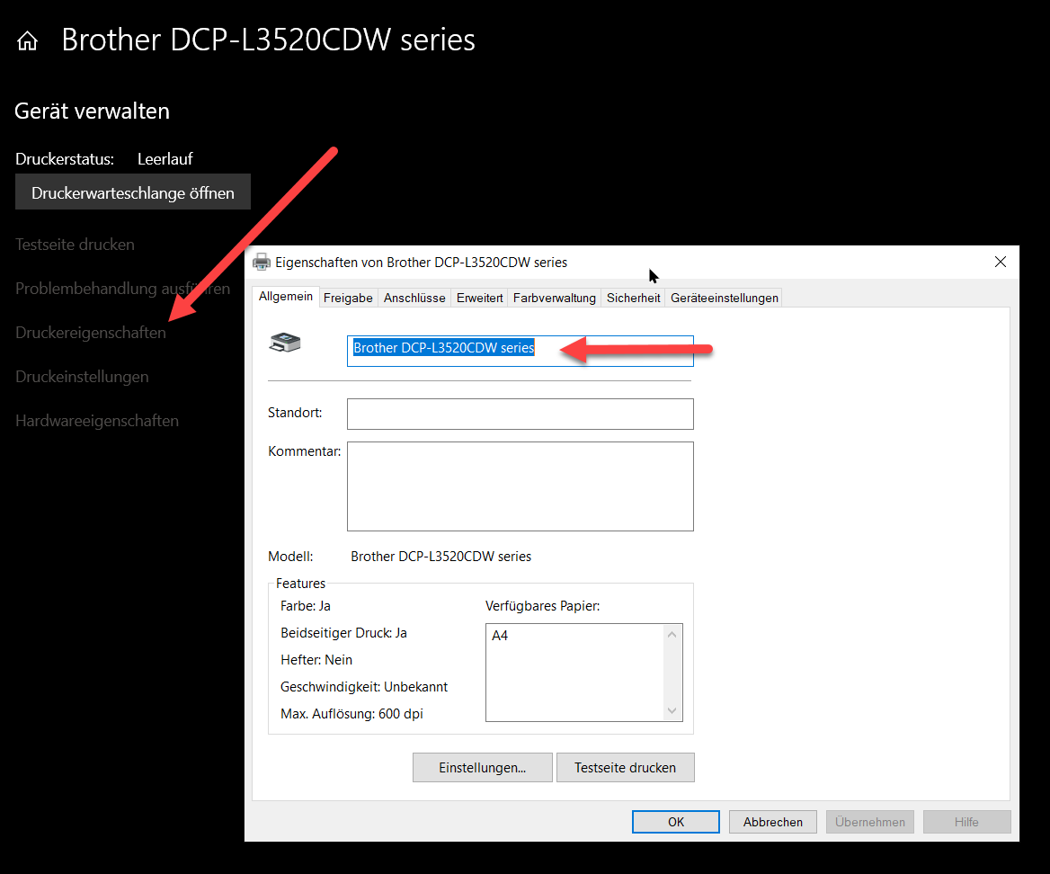Viewport: 1050px width, 874px height.
Task: Click the printer icon beside the name field
Action: tap(285, 343)
